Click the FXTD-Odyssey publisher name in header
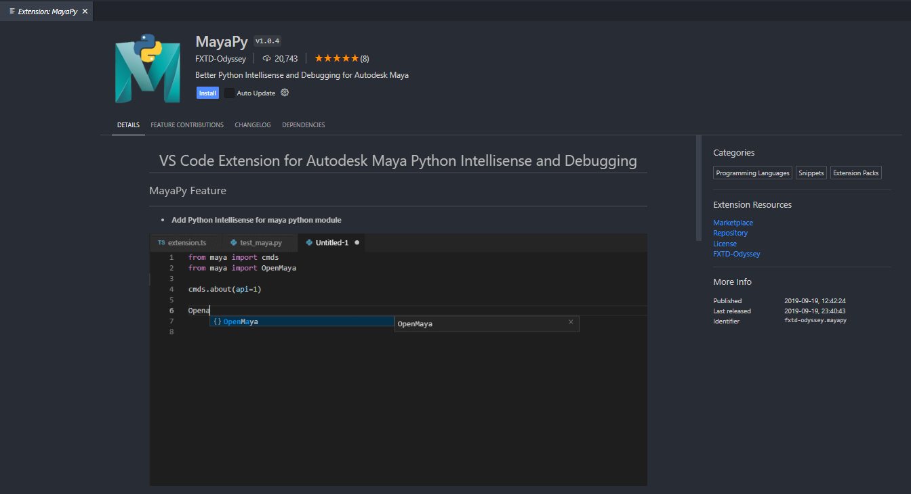This screenshot has width=911, height=494. coord(220,59)
